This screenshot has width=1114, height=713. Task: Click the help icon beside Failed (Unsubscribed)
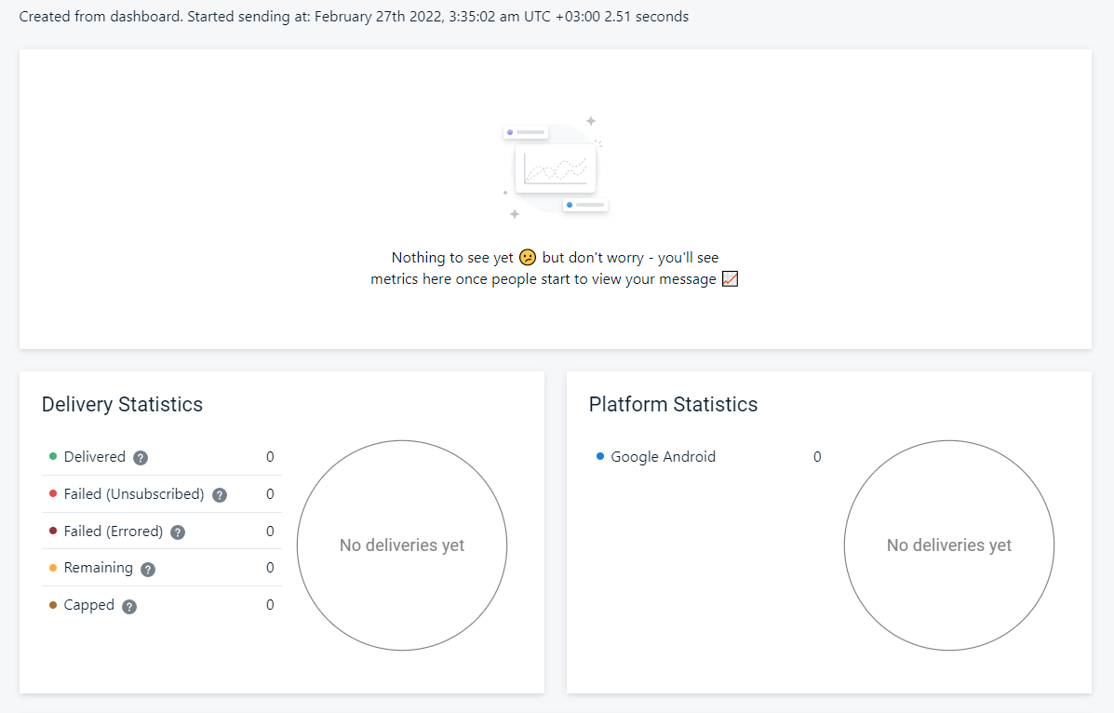click(x=219, y=494)
